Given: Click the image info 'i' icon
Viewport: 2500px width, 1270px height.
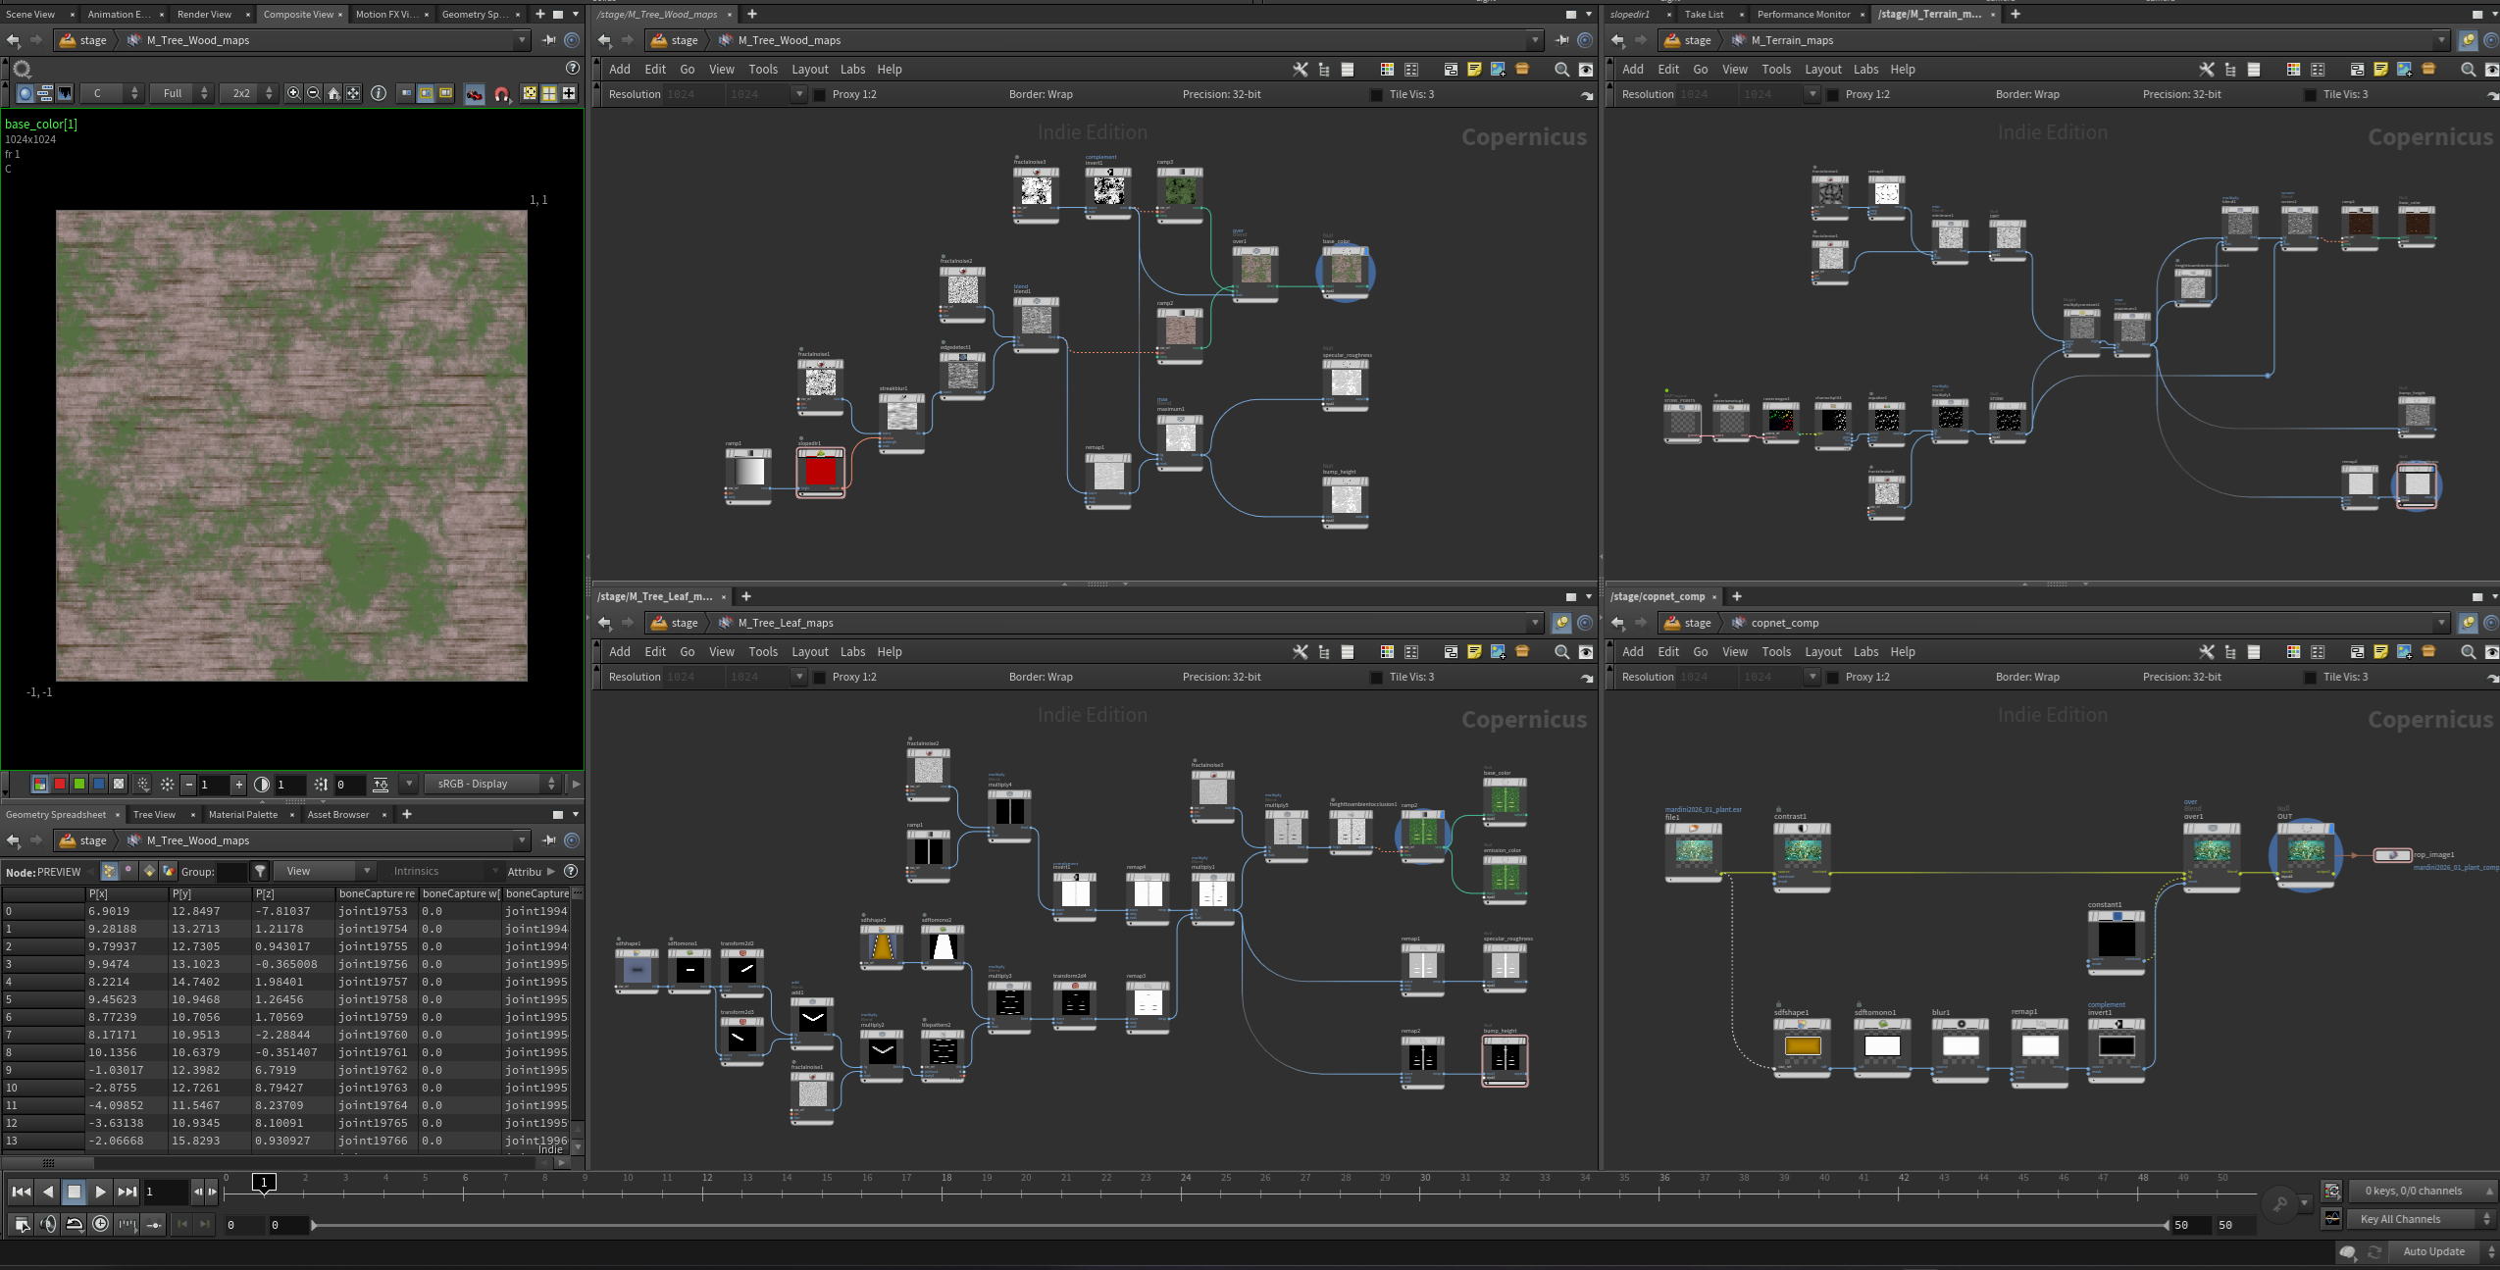Looking at the screenshot, I should tap(379, 93).
